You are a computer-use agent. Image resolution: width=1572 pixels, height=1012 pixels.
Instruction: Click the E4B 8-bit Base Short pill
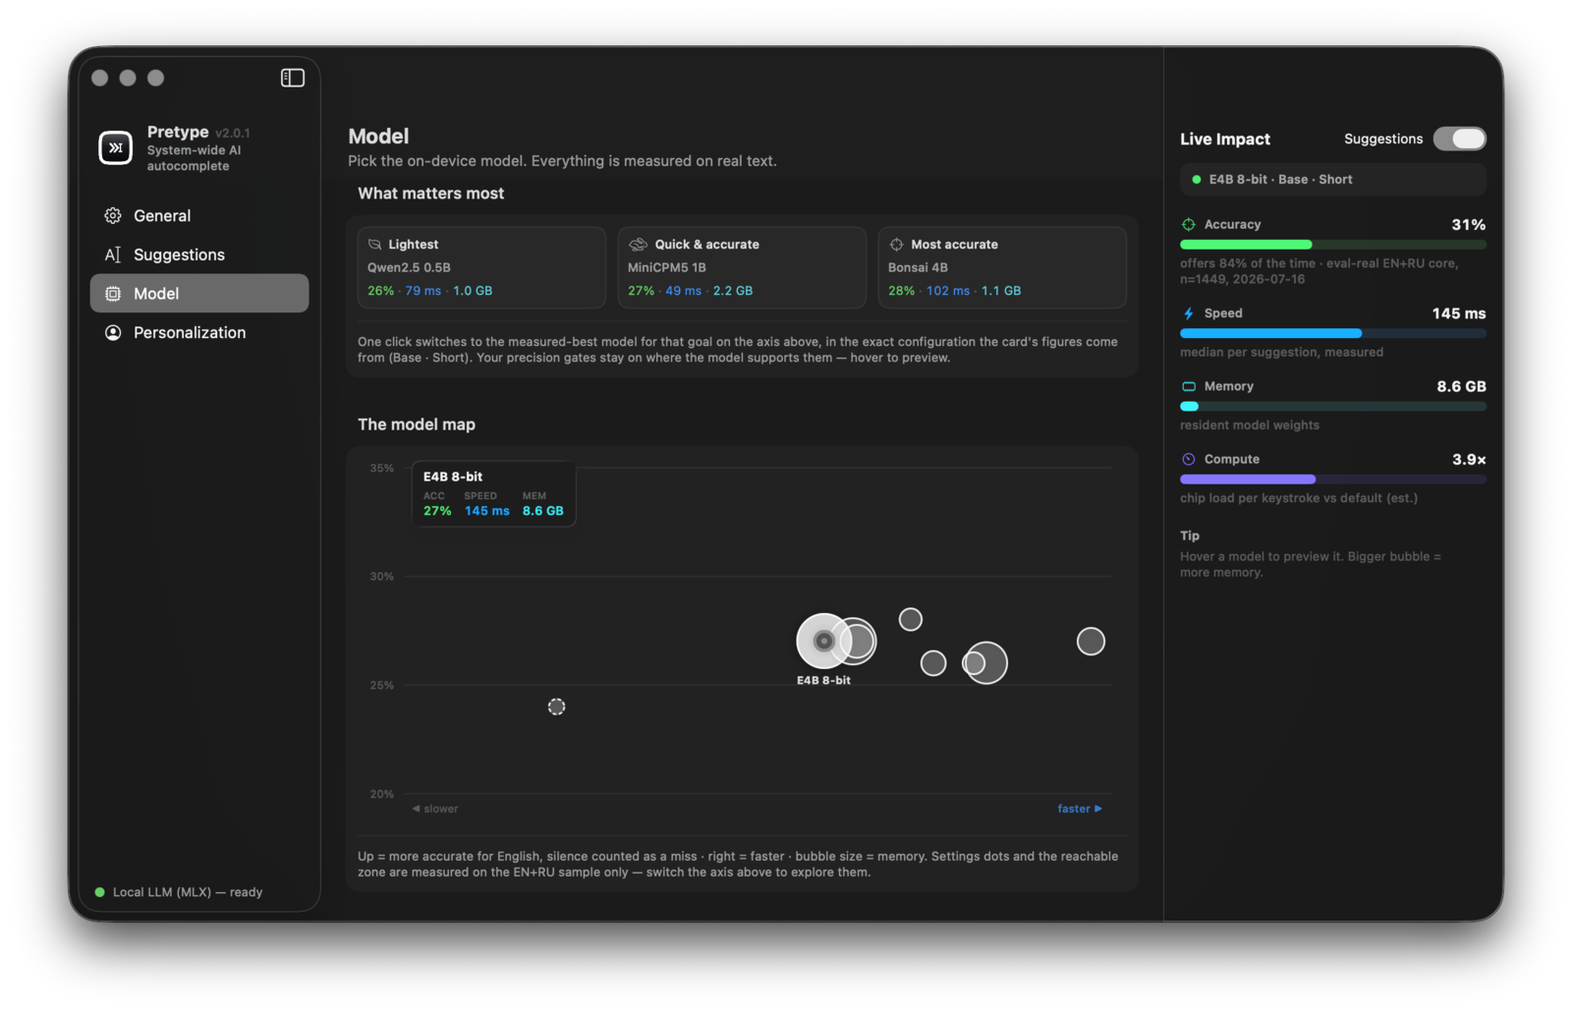click(1333, 180)
